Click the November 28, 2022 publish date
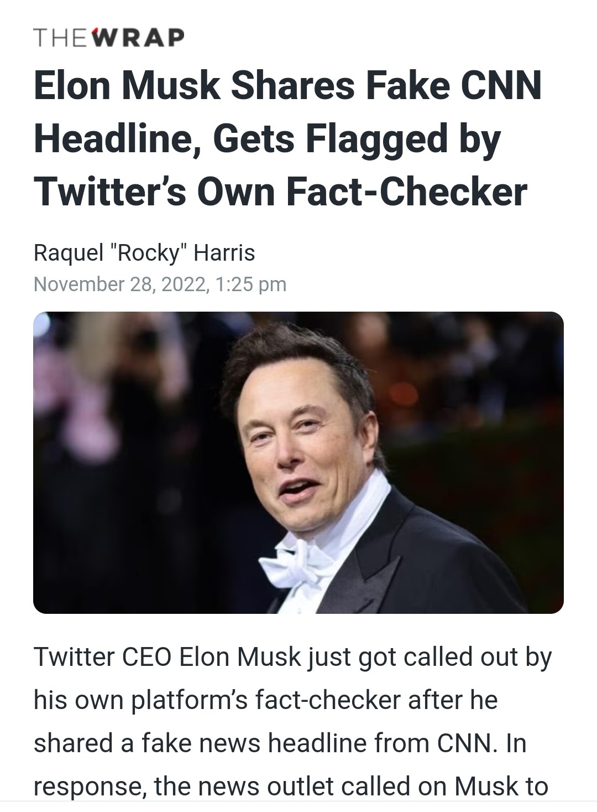 click(x=119, y=285)
